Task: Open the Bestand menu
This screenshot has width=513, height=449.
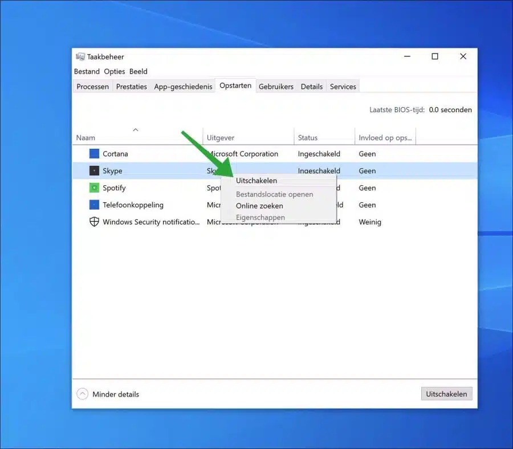Action: click(87, 71)
